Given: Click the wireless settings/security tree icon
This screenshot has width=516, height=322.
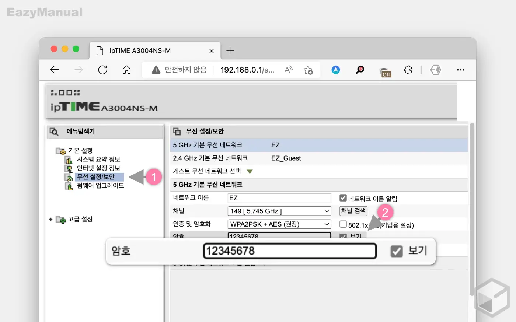Looking at the screenshot, I should point(69,178).
